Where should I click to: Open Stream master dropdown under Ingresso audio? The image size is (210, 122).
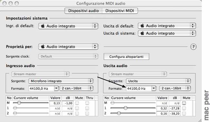tap(40, 74)
